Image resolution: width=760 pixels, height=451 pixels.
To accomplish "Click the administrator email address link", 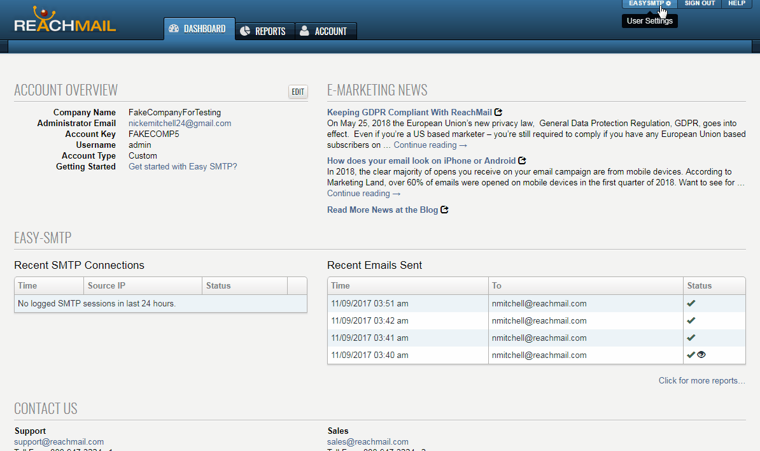I will click(x=179, y=123).
